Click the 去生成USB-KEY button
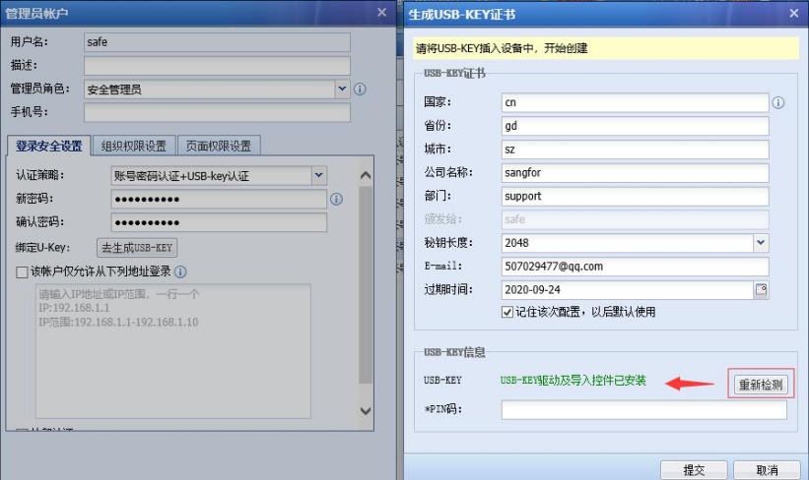 coord(137,247)
